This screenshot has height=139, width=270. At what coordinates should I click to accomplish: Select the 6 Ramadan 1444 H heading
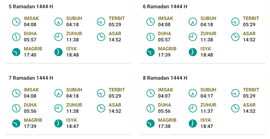[165, 7]
